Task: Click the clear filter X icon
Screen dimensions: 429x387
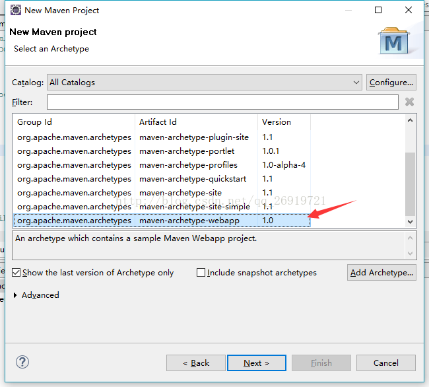Action: pyautogui.click(x=409, y=102)
